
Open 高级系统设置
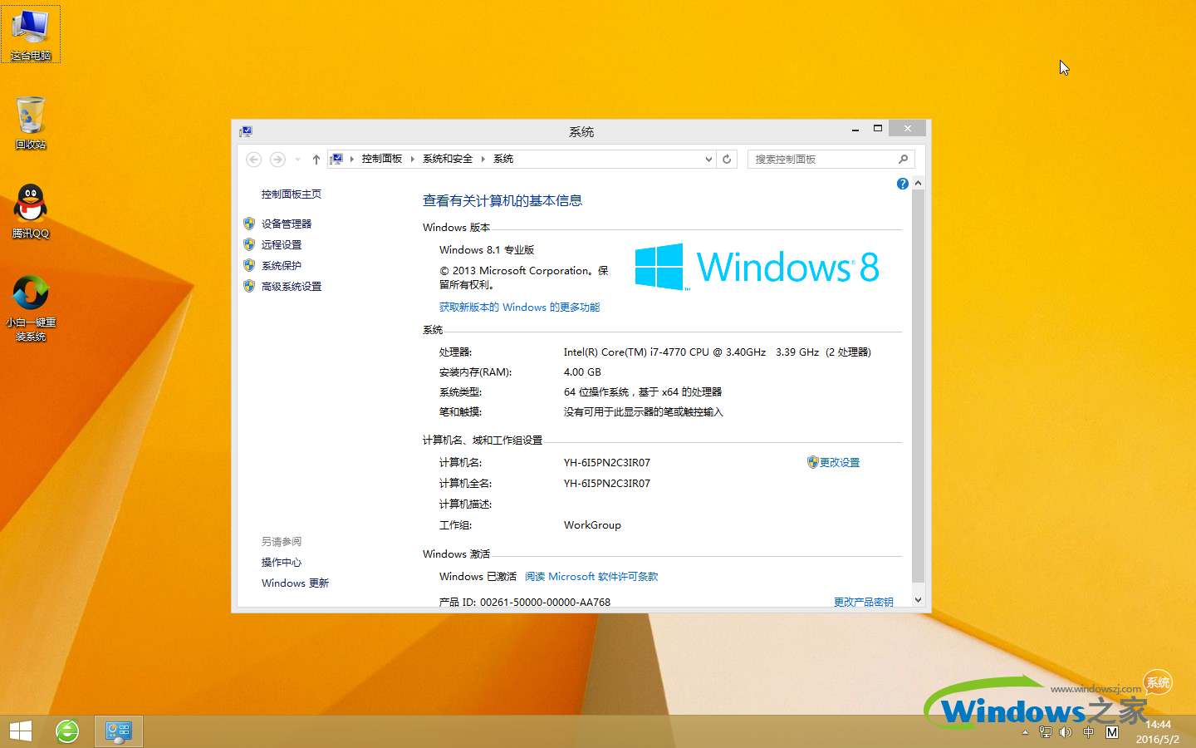tap(291, 285)
